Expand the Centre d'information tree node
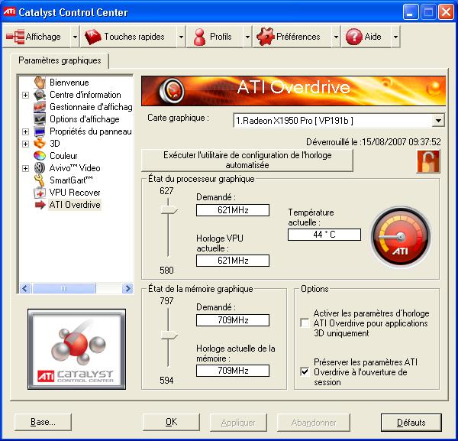This screenshot has width=458, height=441. (x=25, y=95)
